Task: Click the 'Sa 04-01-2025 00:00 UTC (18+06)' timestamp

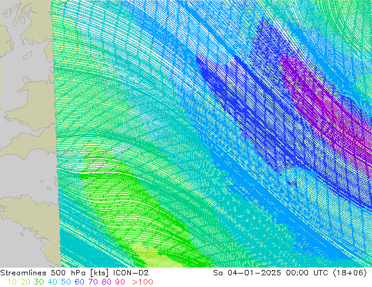Action: (290, 273)
